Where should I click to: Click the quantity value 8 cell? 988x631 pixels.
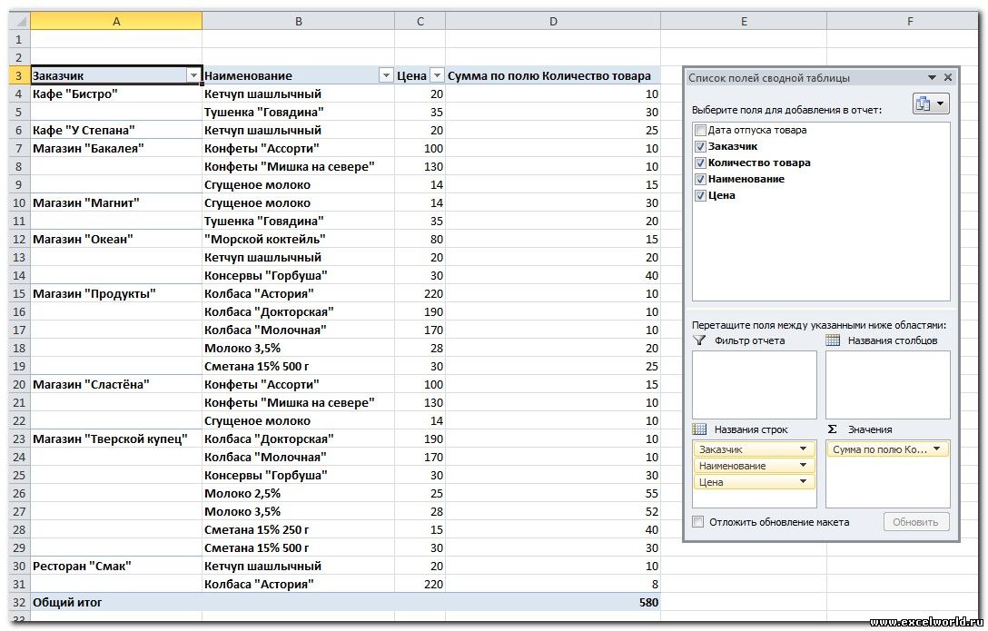point(553,585)
